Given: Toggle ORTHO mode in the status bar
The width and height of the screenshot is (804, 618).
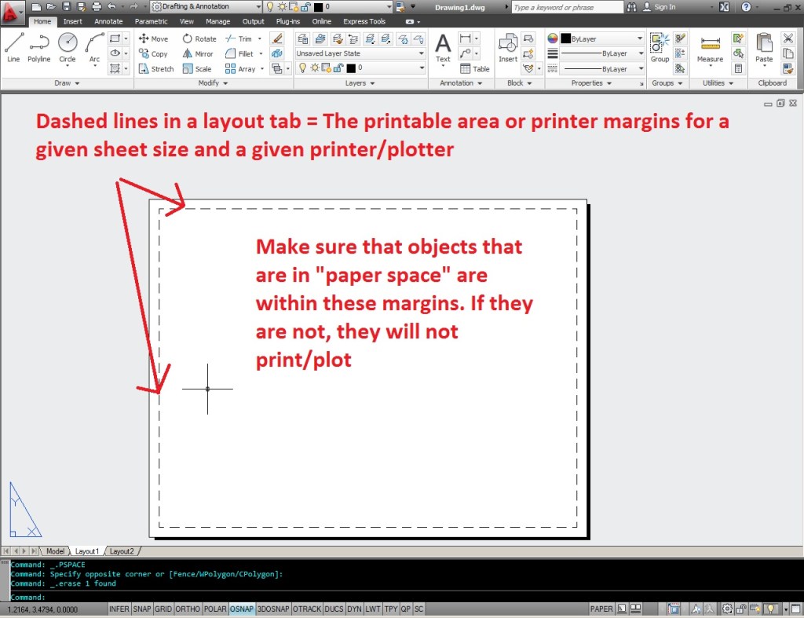Looking at the screenshot, I should [x=188, y=608].
